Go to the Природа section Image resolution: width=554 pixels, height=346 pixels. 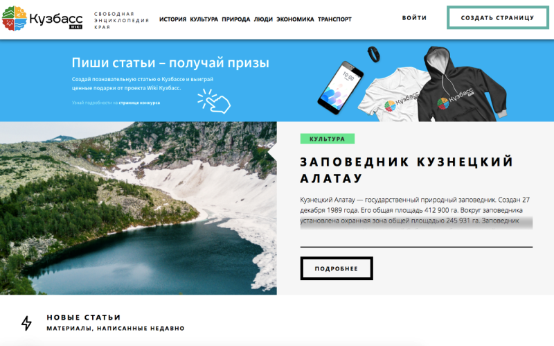pos(235,19)
